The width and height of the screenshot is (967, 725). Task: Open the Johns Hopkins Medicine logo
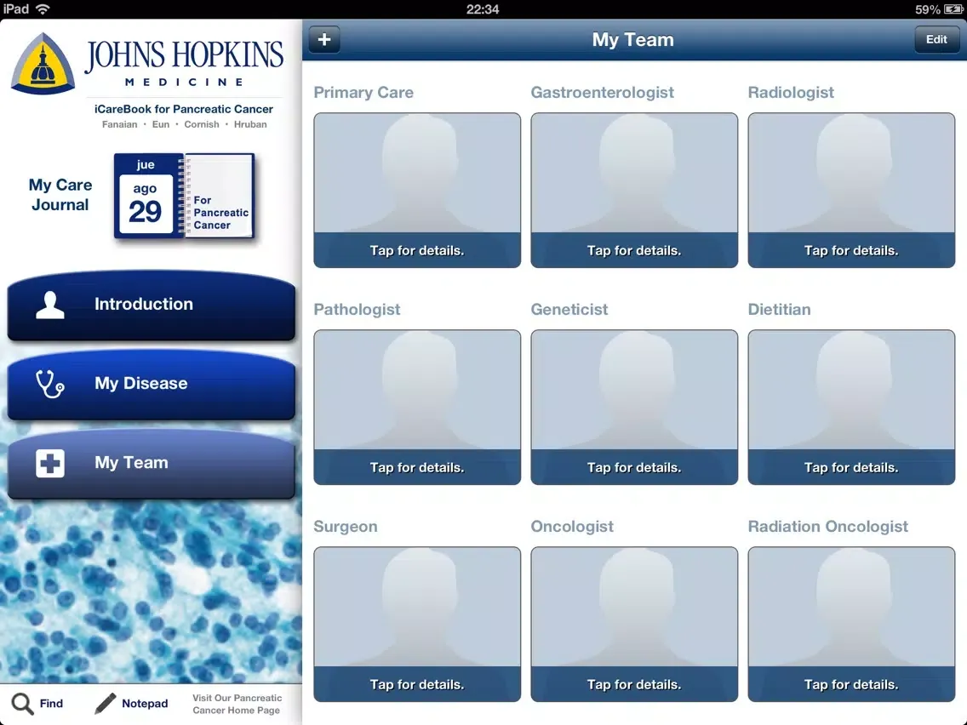[x=148, y=63]
